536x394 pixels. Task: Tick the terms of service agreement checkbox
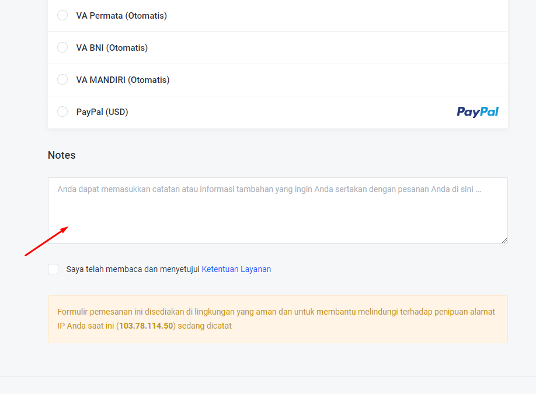pyautogui.click(x=53, y=269)
